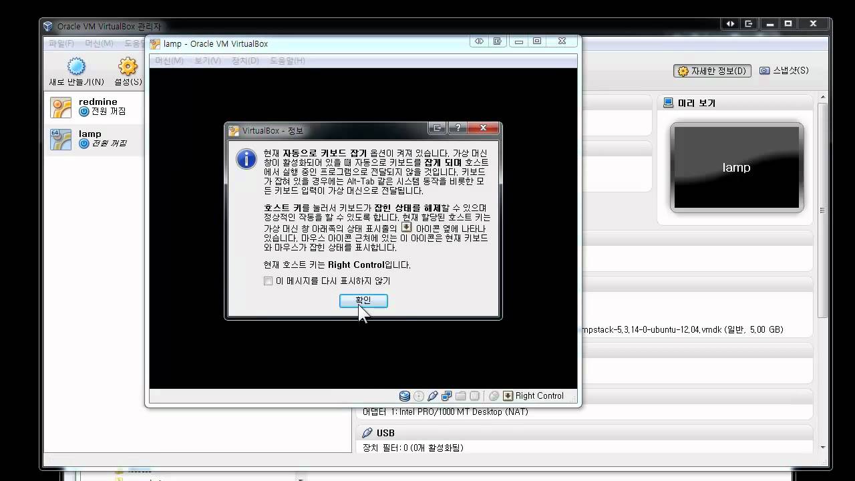
Task: Click the scroll-down arrow of details scrollbar
Action: 822,448
